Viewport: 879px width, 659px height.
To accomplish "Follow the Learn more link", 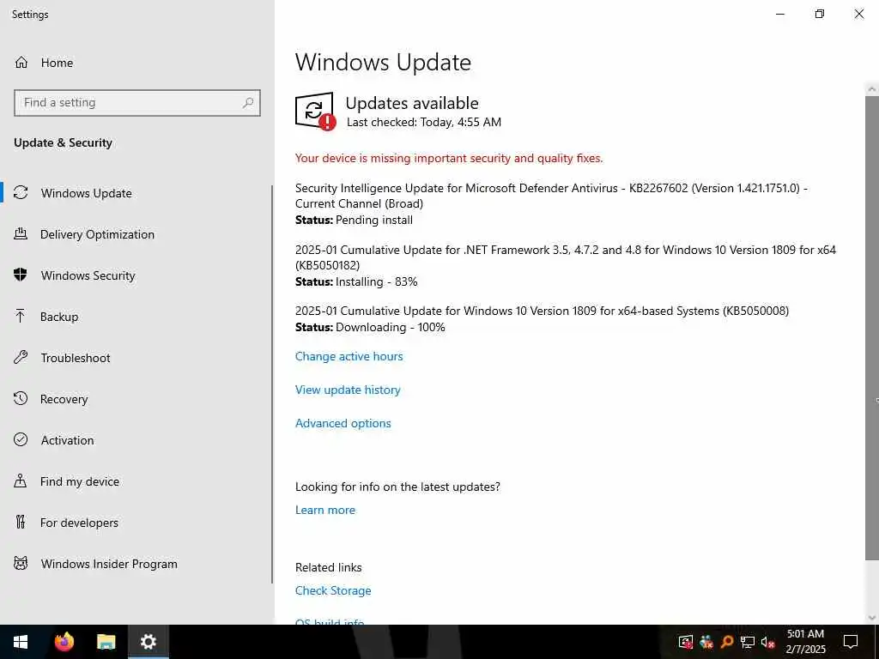I will tap(325, 510).
